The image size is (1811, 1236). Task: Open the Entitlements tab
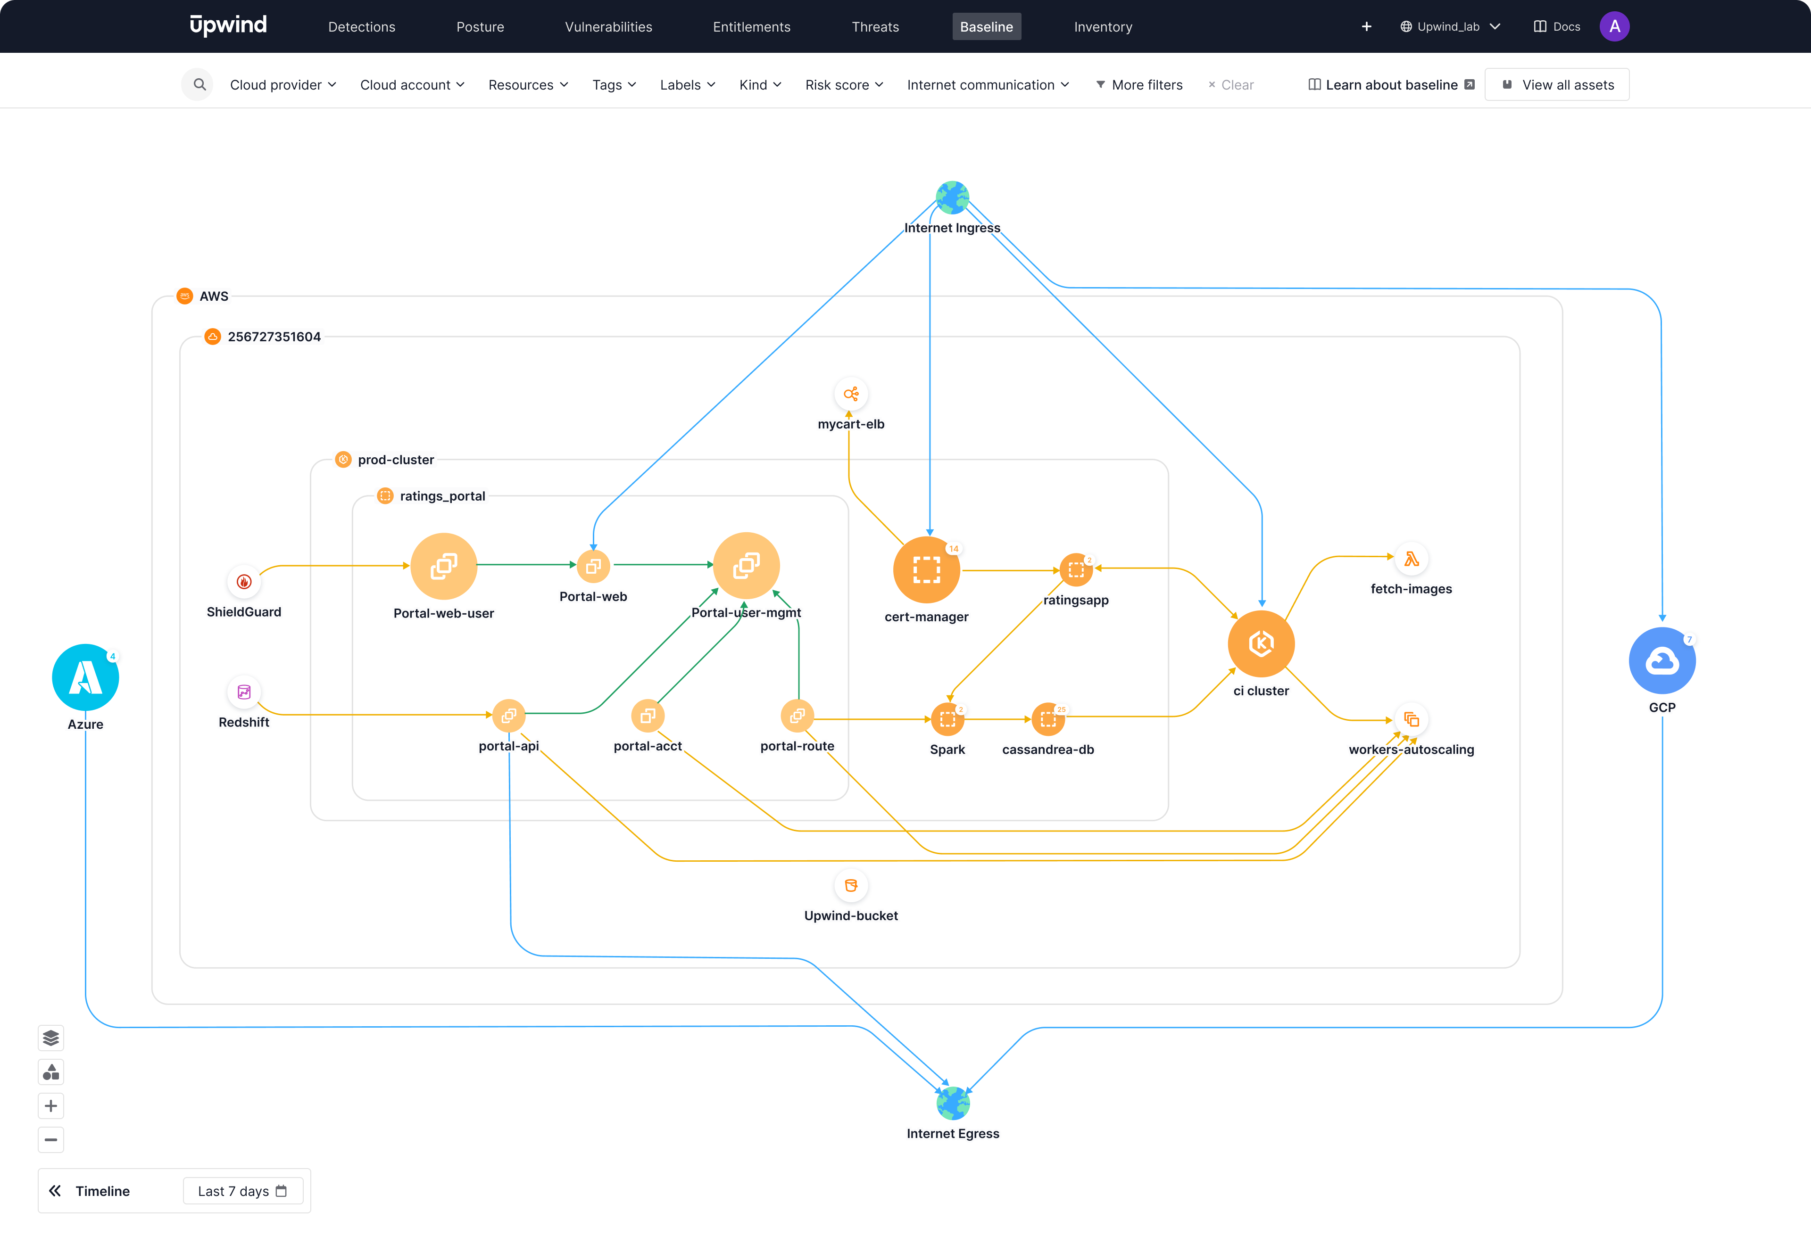(x=751, y=26)
